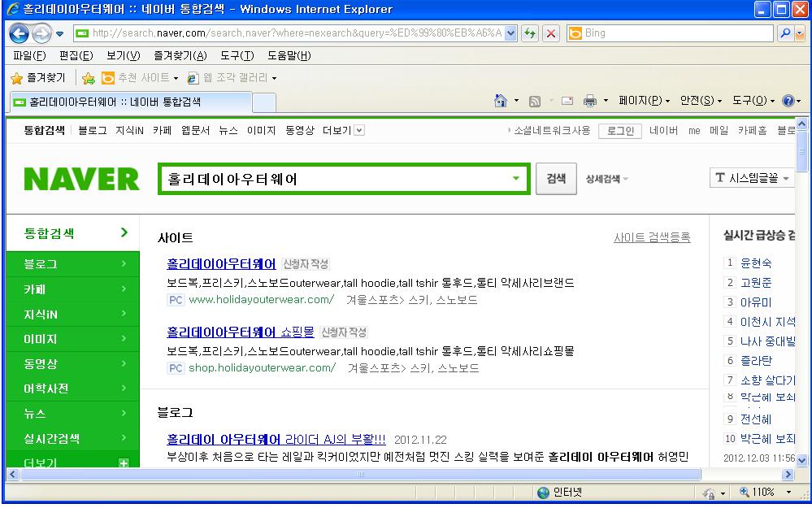Image resolution: width=812 pixels, height=508 pixels.
Task: Open the 110% zoom level control
Action: (766, 492)
